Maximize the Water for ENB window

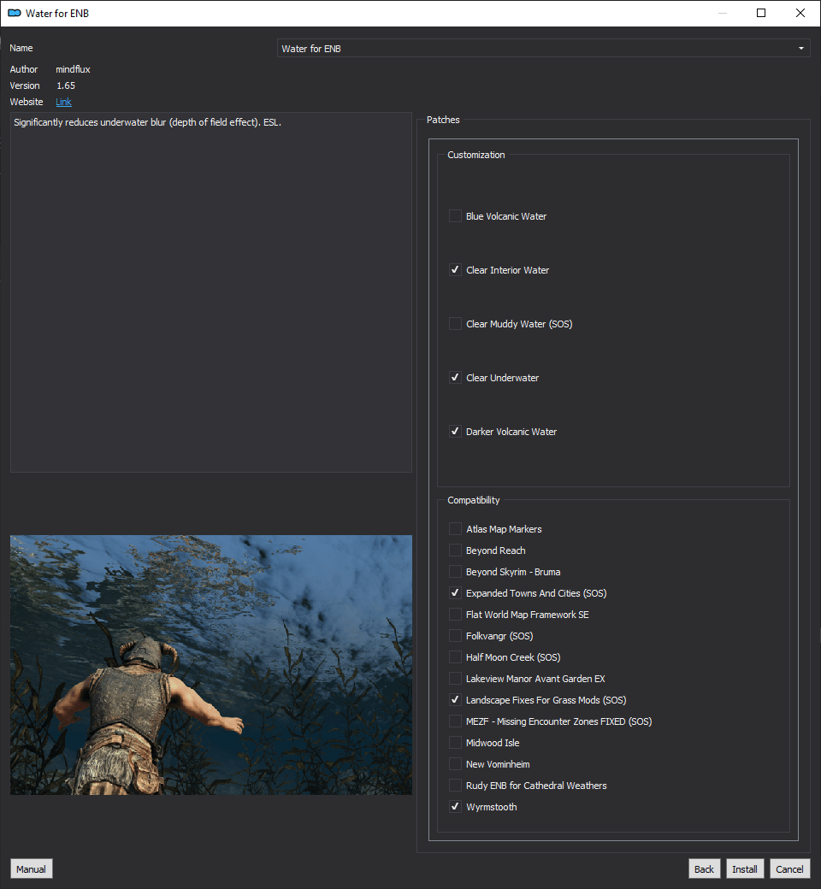(761, 13)
